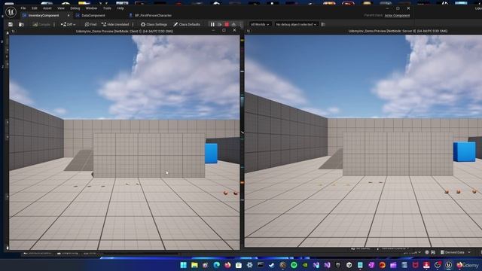
Task: Open Firefox from the taskbar
Action: [x=227, y=265]
